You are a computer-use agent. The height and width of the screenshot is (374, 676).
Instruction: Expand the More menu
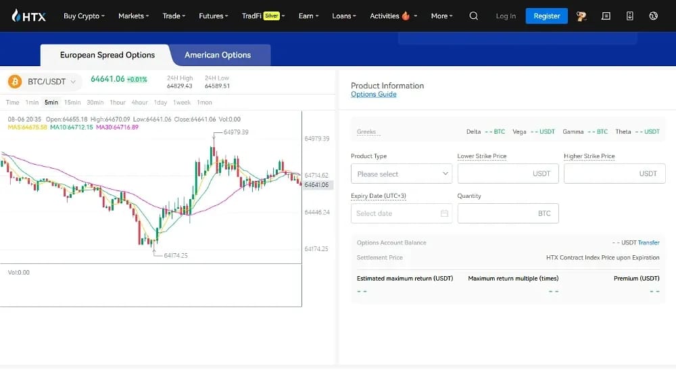(442, 16)
